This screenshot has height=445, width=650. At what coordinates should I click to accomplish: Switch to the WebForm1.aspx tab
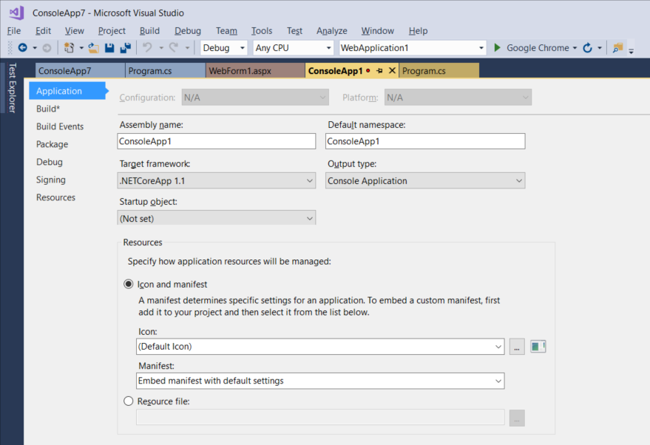[x=239, y=71]
